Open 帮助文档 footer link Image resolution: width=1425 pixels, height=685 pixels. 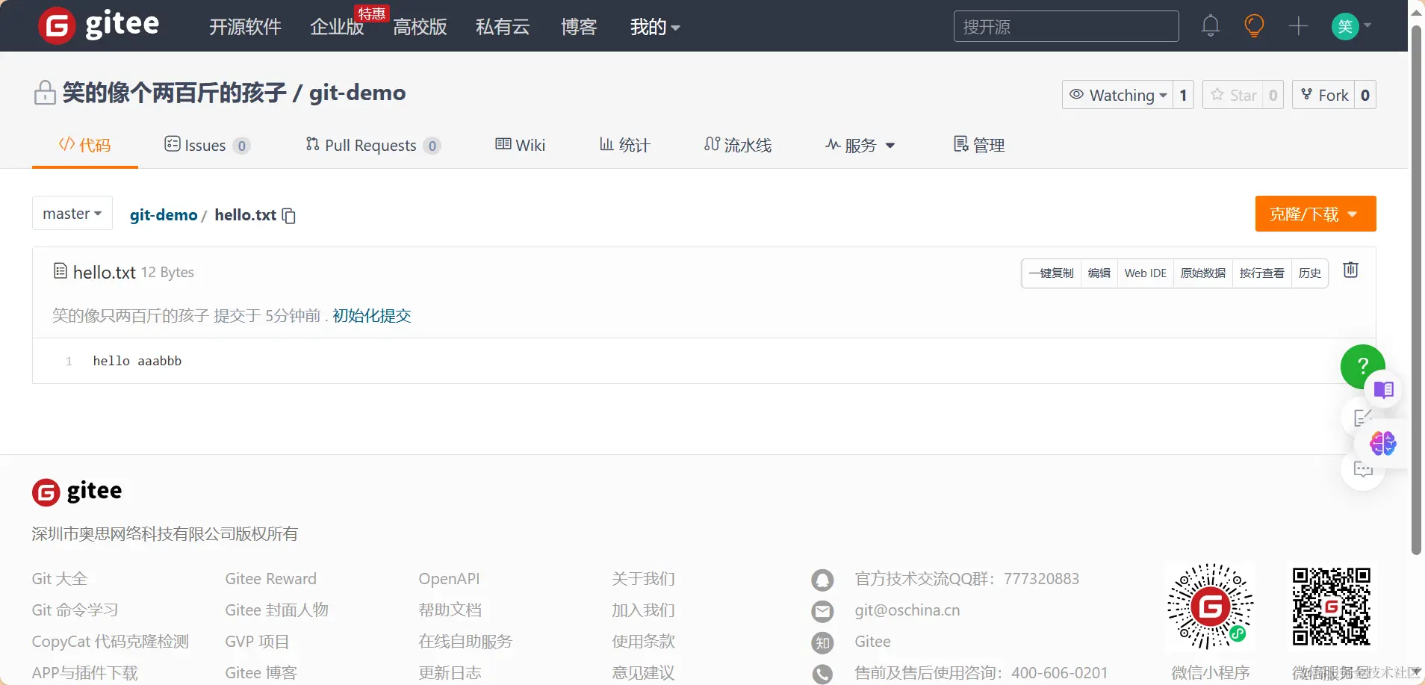coord(450,610)
